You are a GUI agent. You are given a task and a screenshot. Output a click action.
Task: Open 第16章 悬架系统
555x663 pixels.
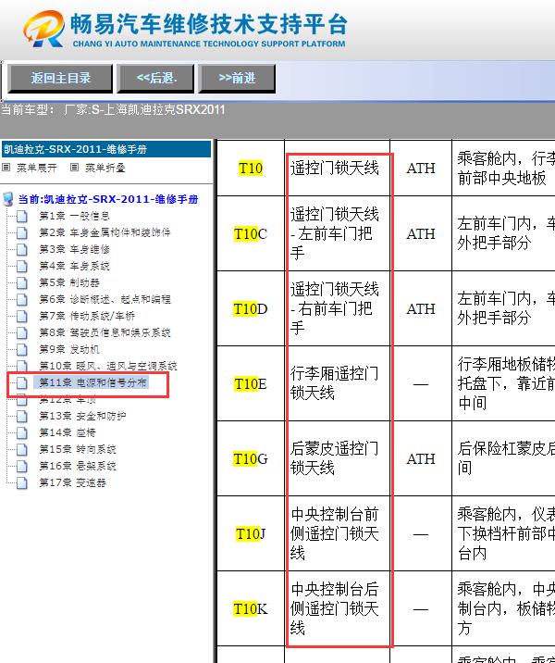[78, 466]
